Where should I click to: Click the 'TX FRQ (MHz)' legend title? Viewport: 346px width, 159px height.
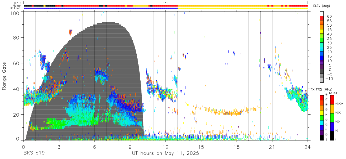(321, 89)
